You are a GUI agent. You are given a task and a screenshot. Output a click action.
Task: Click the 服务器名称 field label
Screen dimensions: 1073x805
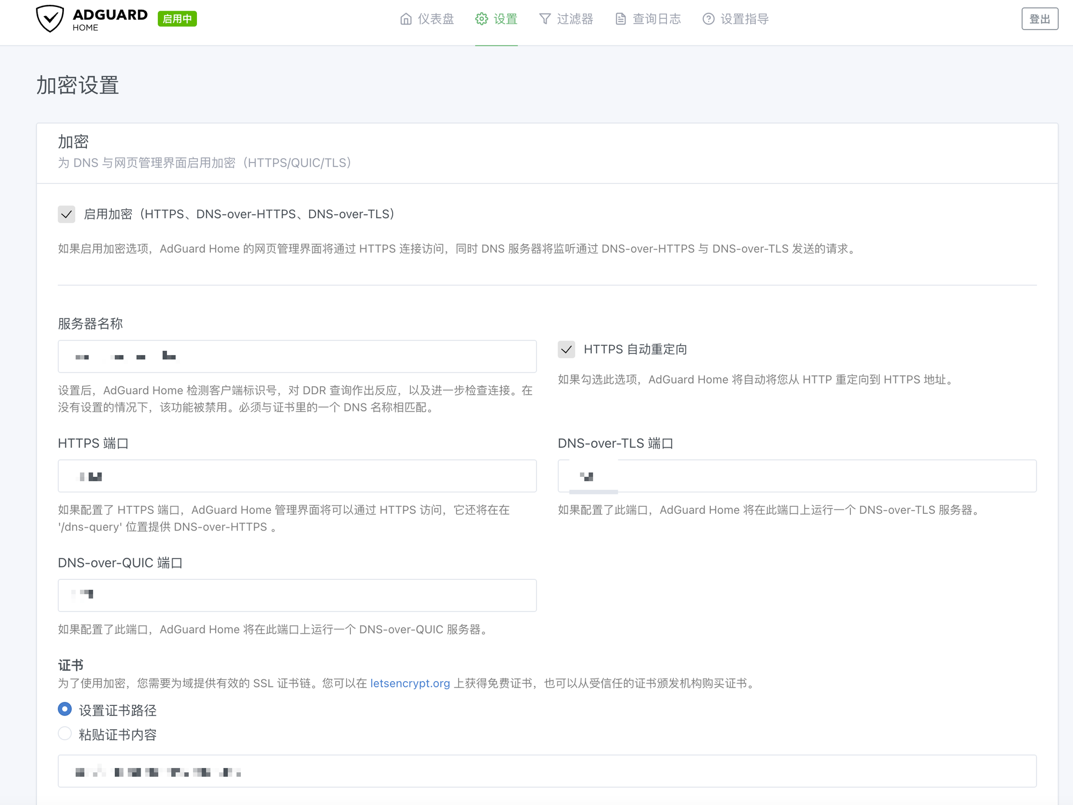(x=91, y=324)
